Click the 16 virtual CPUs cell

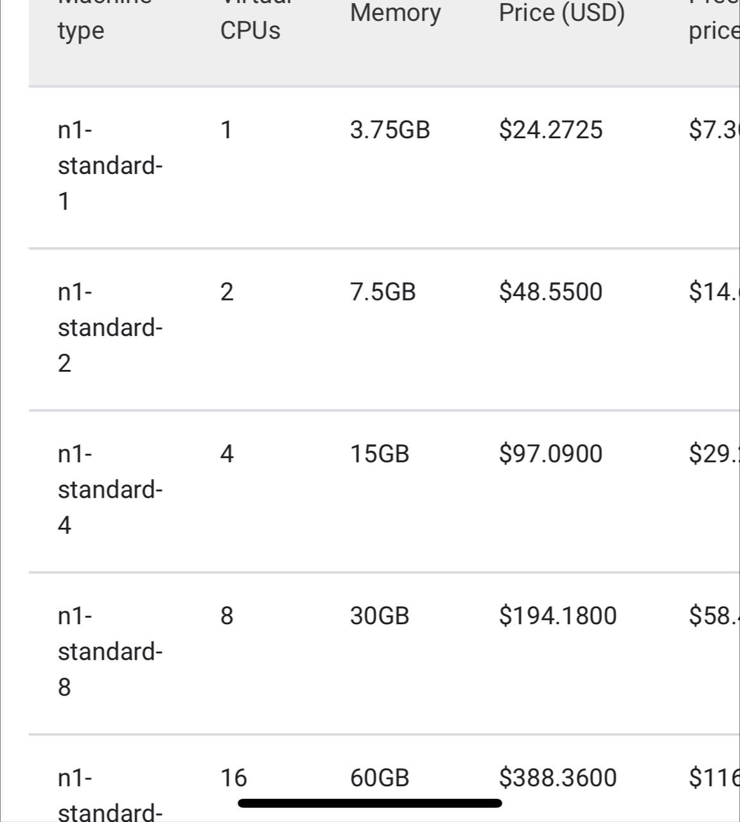click(233, 778)
